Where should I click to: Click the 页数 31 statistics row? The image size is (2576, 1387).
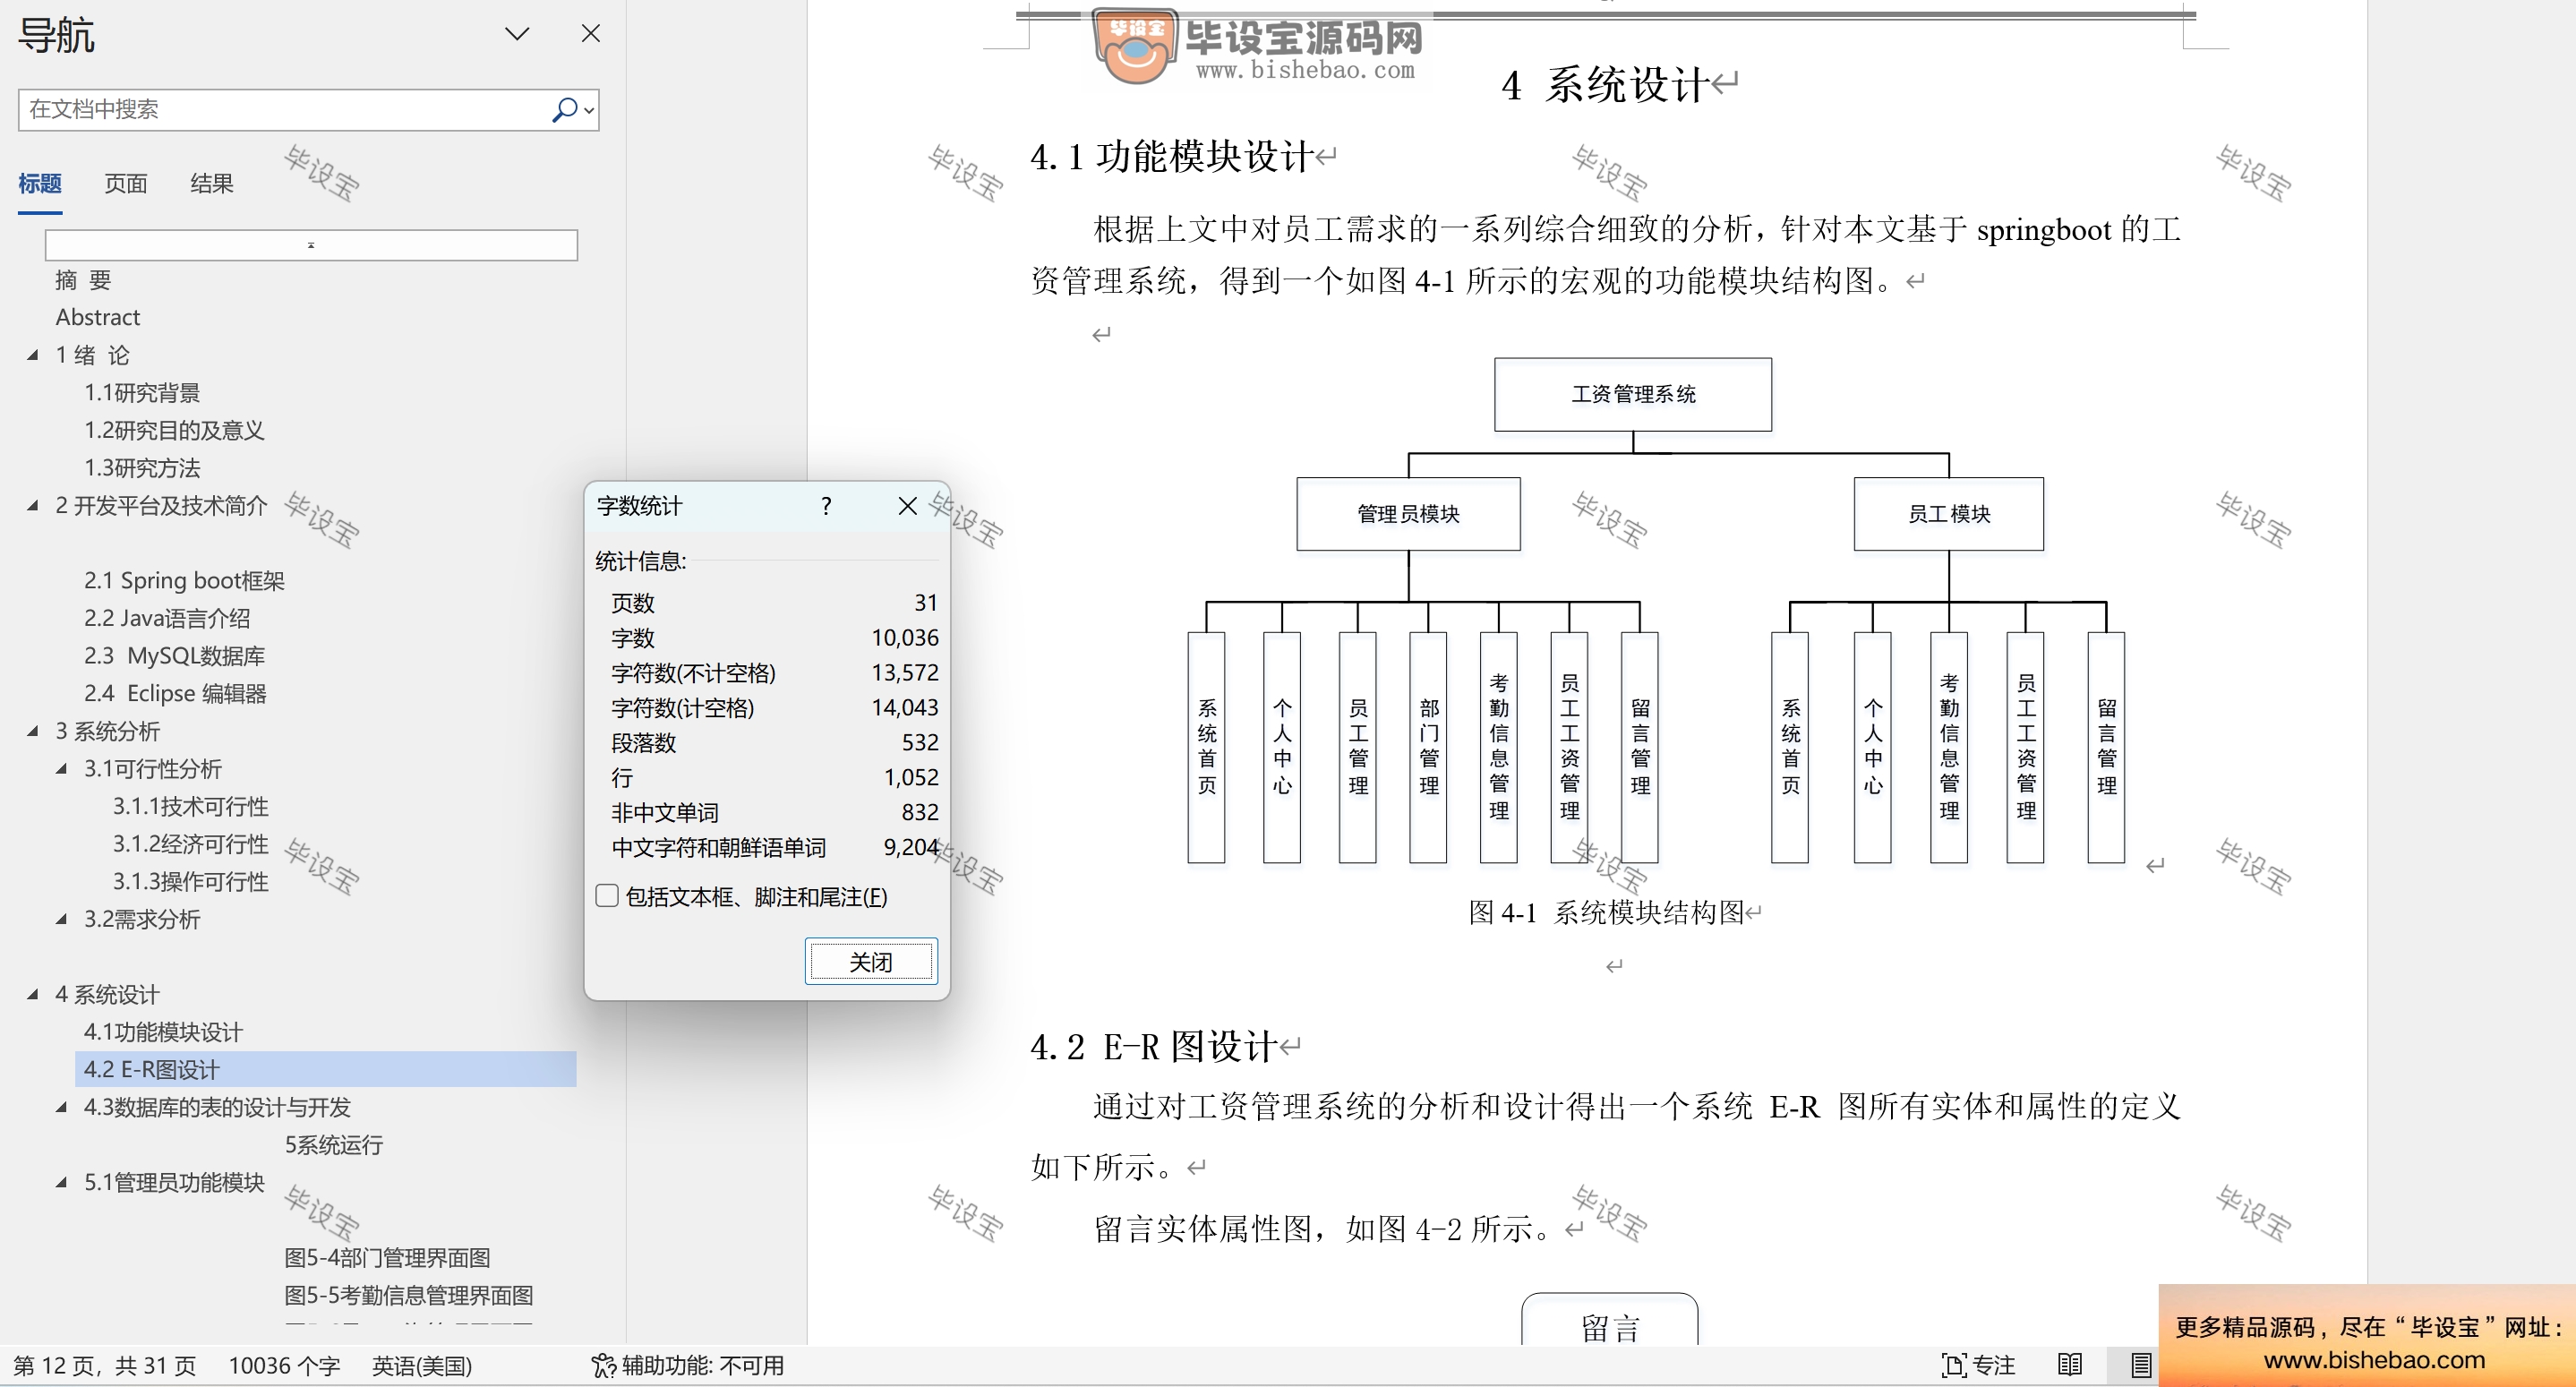[x=774, y=603]
